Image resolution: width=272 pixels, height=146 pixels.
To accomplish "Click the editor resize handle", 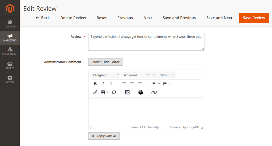I will coord(202,127).
